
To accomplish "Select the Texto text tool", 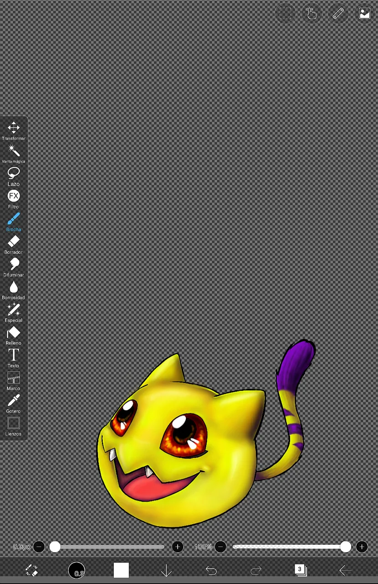I will click(14, 359).
